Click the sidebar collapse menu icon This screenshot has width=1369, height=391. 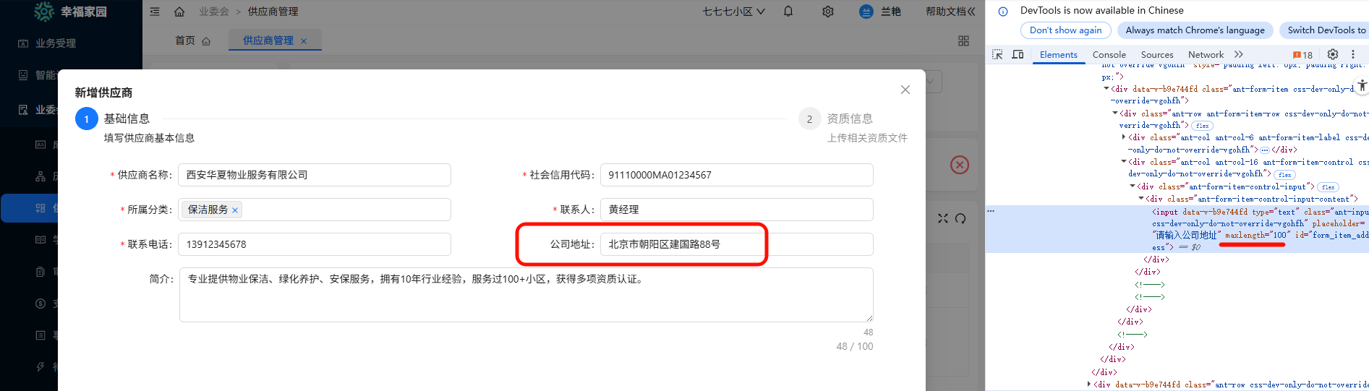[155, 12]
